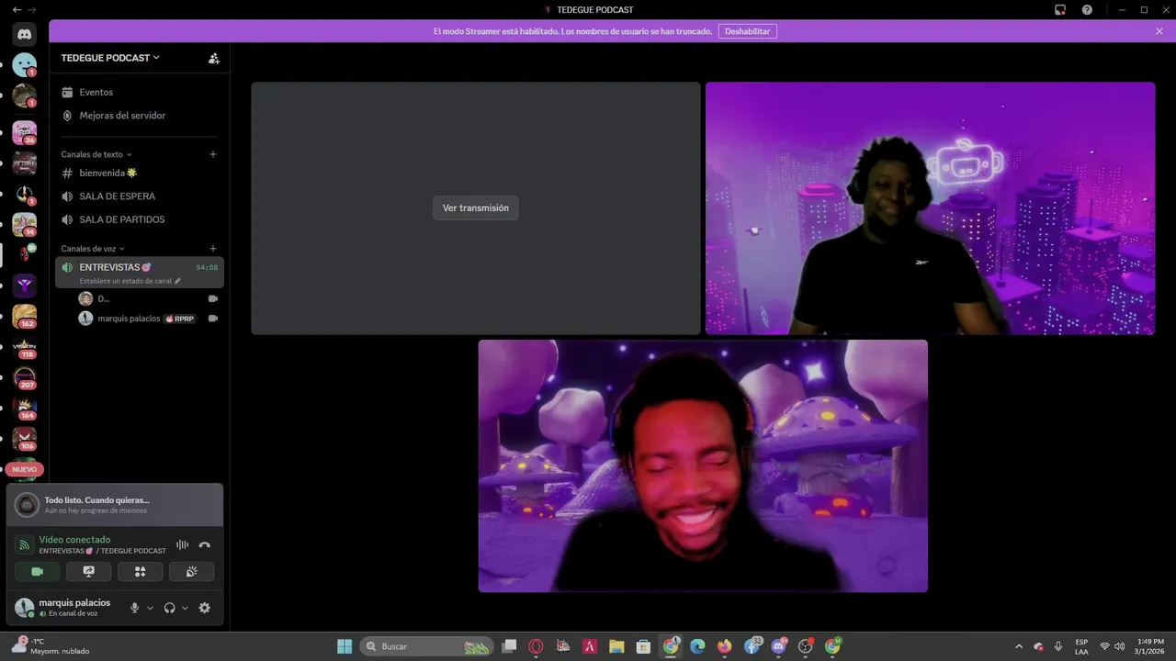This screenshot has width=1176, height=661.
Task: Open server with 36 notification badge
Action: click(25, 132)
